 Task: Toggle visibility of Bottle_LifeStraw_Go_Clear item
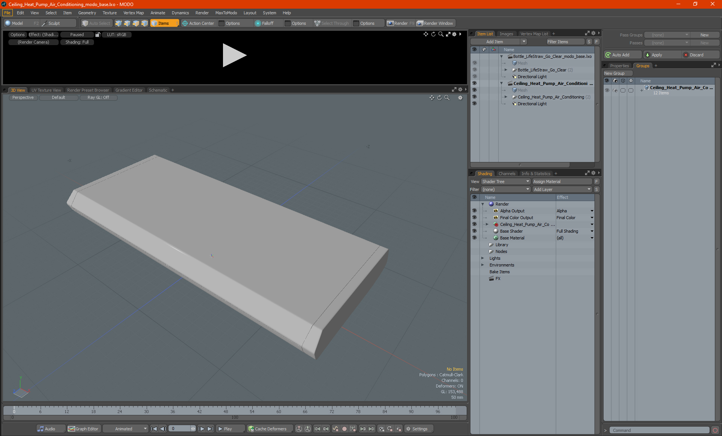[x=475, y=70]
